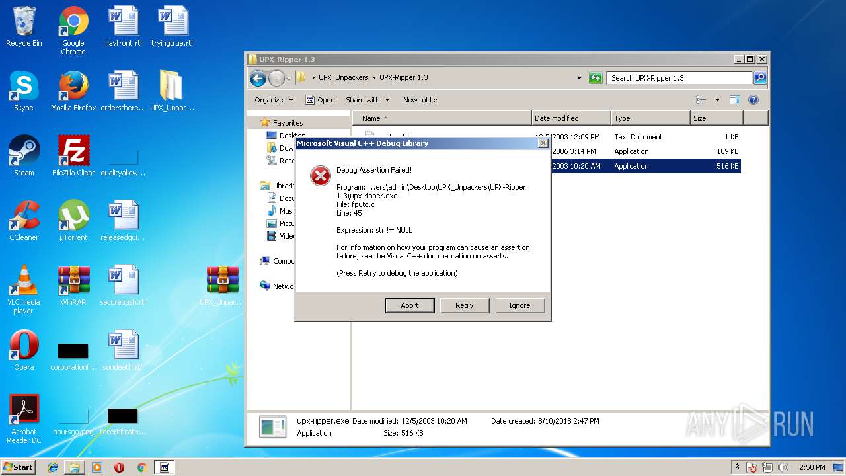This screenshot has height=476, width=846.
Task: Click the Explorer forward arrow
Action: pos(276,78)
